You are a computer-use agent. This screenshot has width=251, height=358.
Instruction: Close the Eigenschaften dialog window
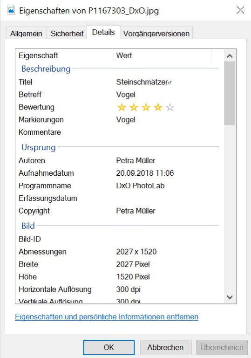[x=240, y=10]
